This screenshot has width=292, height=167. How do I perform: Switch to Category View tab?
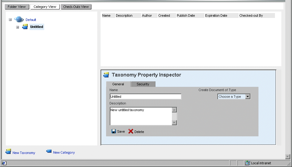(45, 7)
